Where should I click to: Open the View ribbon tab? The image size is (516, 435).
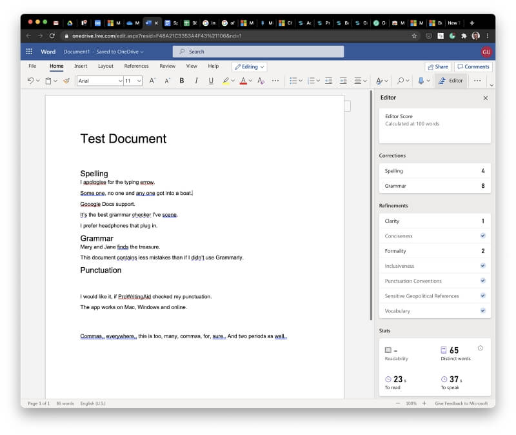[192, 66]
